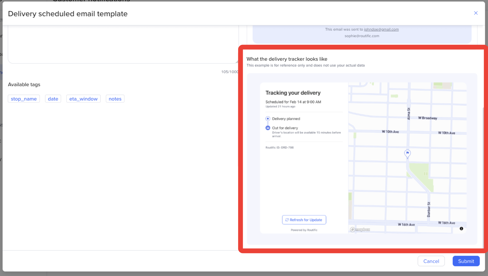Screen dimensions: 488x276
Task: Cancel the template editing
Action: pyautogui.click(x=431, y=261)
